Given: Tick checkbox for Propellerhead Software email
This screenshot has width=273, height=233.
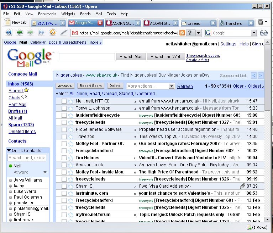Looking at the screenshot, I should click(x=64, y=129).
